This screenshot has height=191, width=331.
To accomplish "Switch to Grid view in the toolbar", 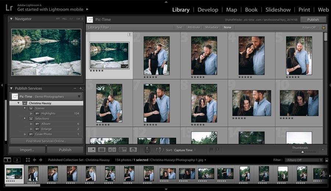I will (92, 150).
